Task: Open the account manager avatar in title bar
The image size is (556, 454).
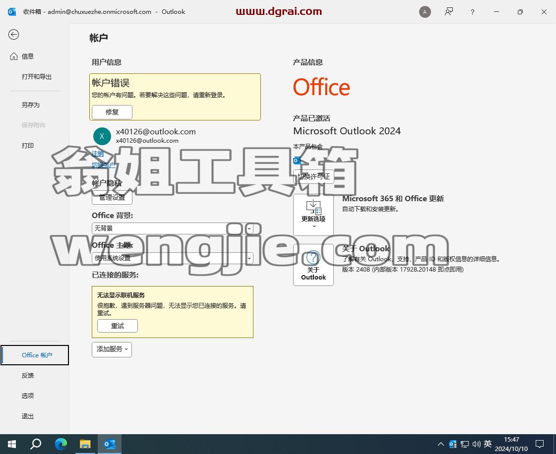Action: [425, 12]
